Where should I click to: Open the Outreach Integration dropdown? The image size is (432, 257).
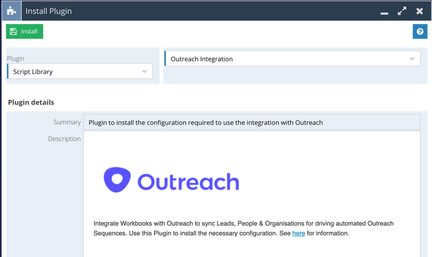tap(292, 58)
